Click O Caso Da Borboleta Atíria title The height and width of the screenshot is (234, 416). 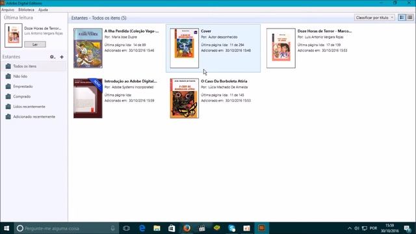[224, 81]
